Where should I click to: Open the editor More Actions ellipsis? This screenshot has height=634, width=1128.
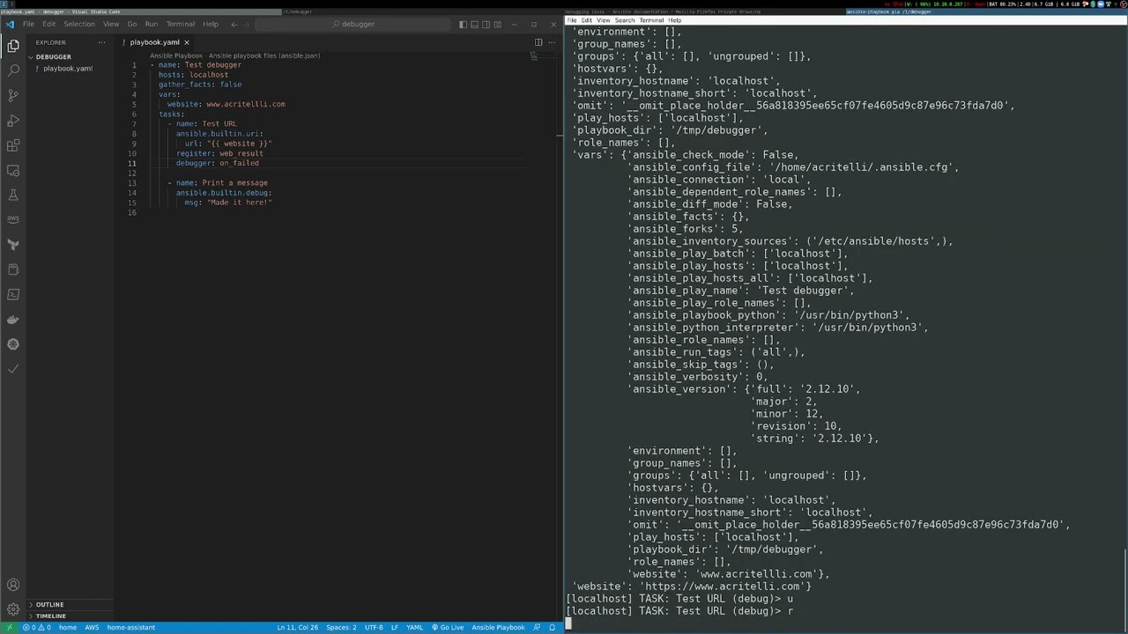coord(553,42)
